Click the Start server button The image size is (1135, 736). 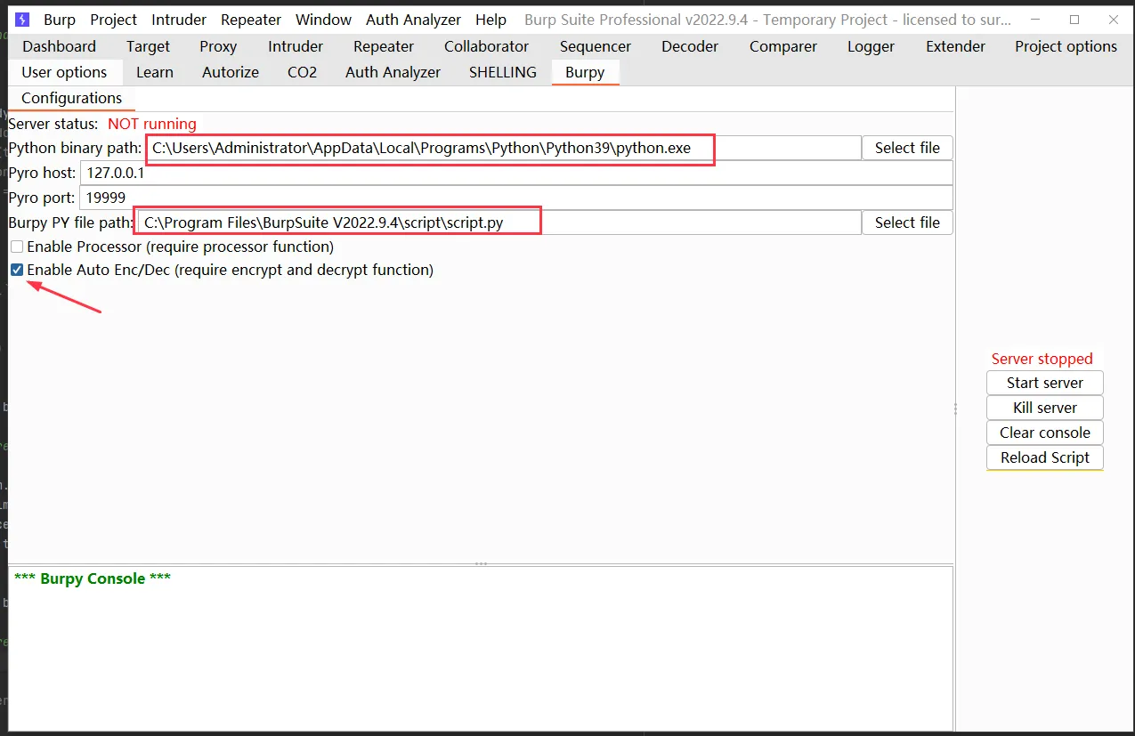tap(1044, 383)
